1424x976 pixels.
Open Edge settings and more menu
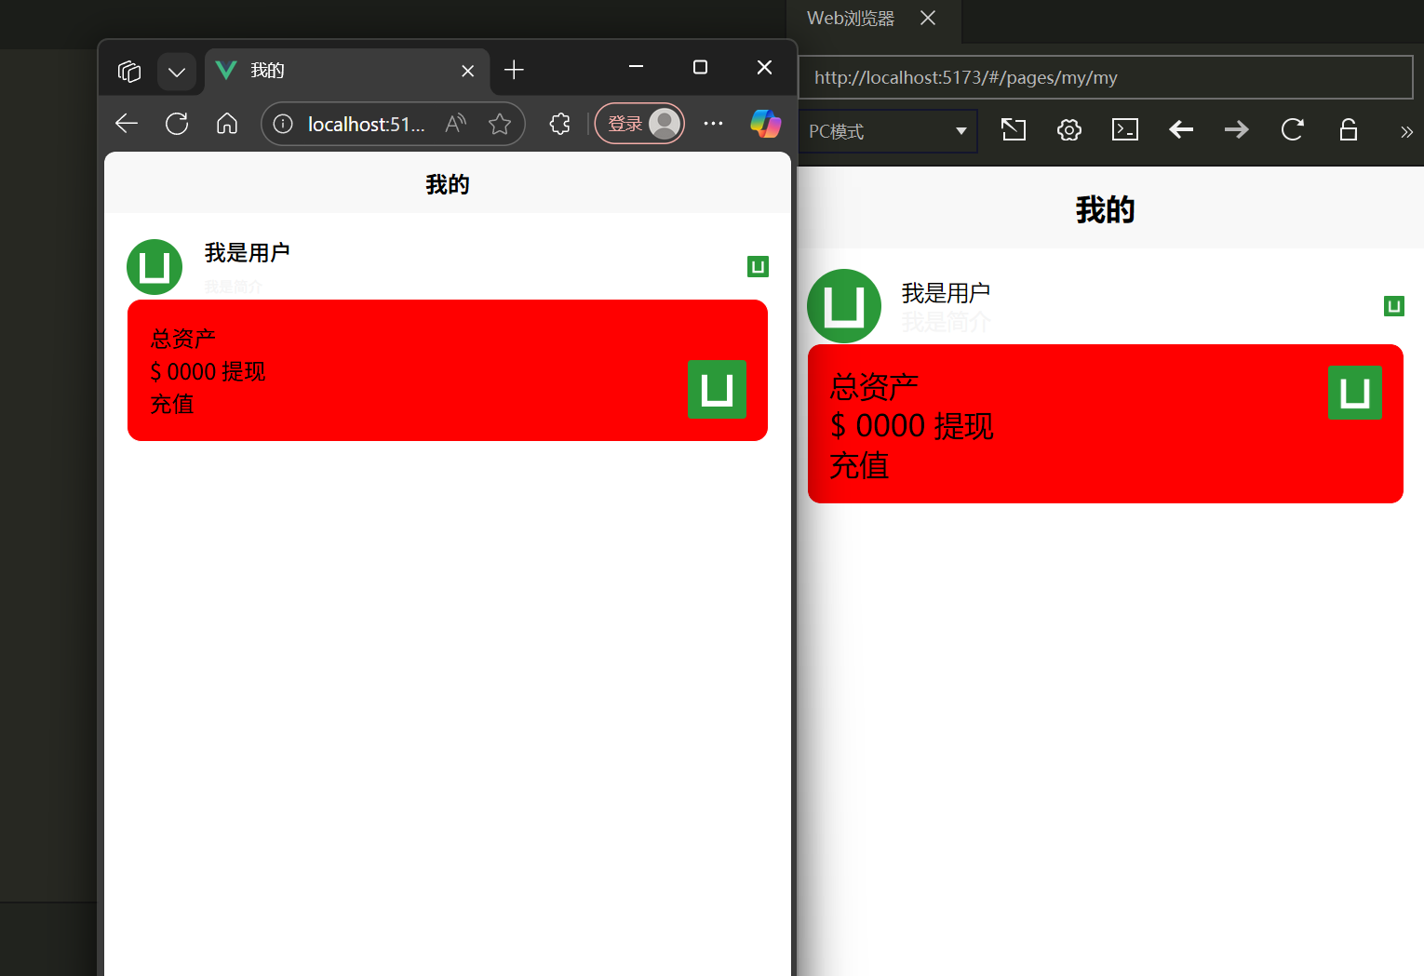coord(713,124)
